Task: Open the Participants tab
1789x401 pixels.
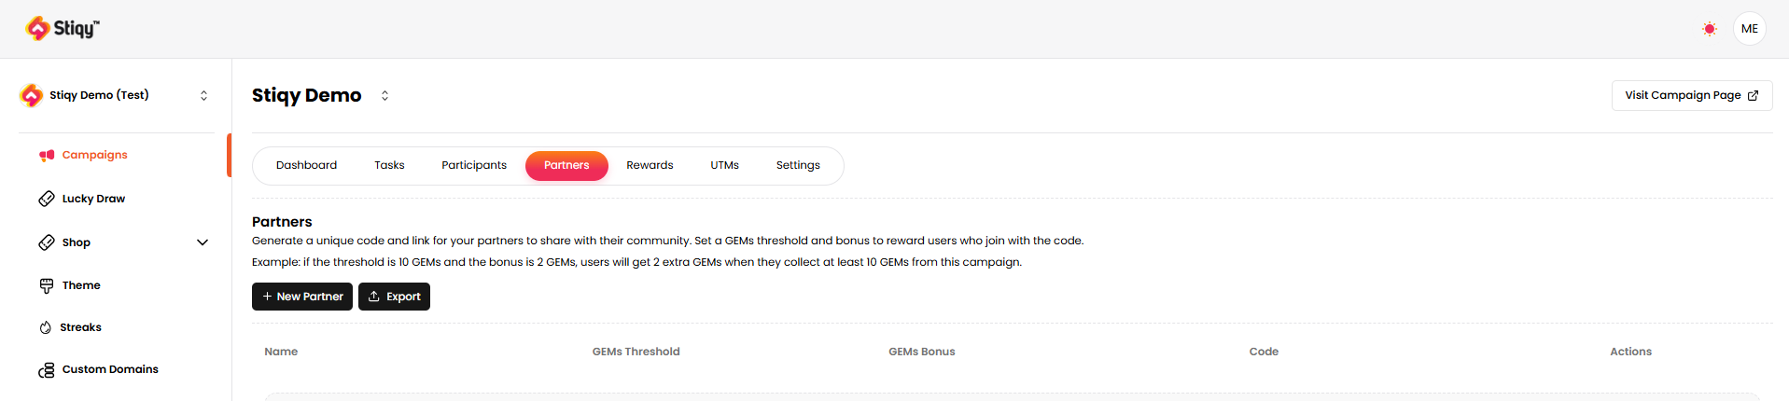Action: tap(474, 165)
